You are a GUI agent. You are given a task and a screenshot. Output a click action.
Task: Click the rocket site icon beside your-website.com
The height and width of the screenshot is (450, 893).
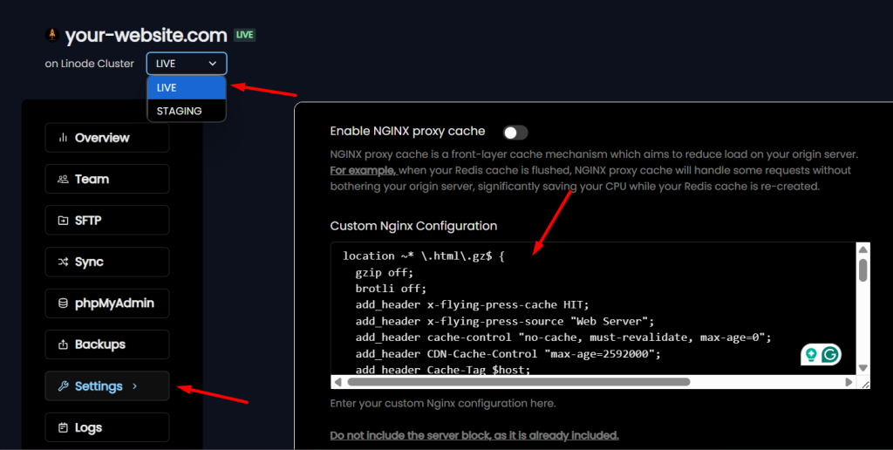click(51, 35)
